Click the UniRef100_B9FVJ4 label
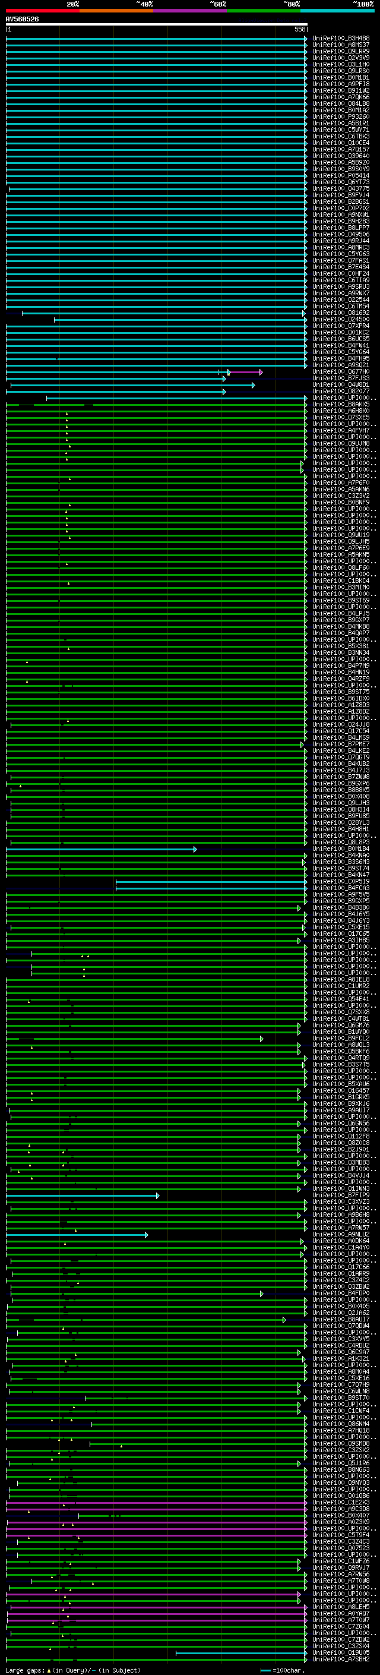Screen dimensions: 380x1675 point(340,195)
